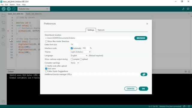Click the breakpoint dot on line 6
Viewport: 192px width, 108px height.
[8, 31]
